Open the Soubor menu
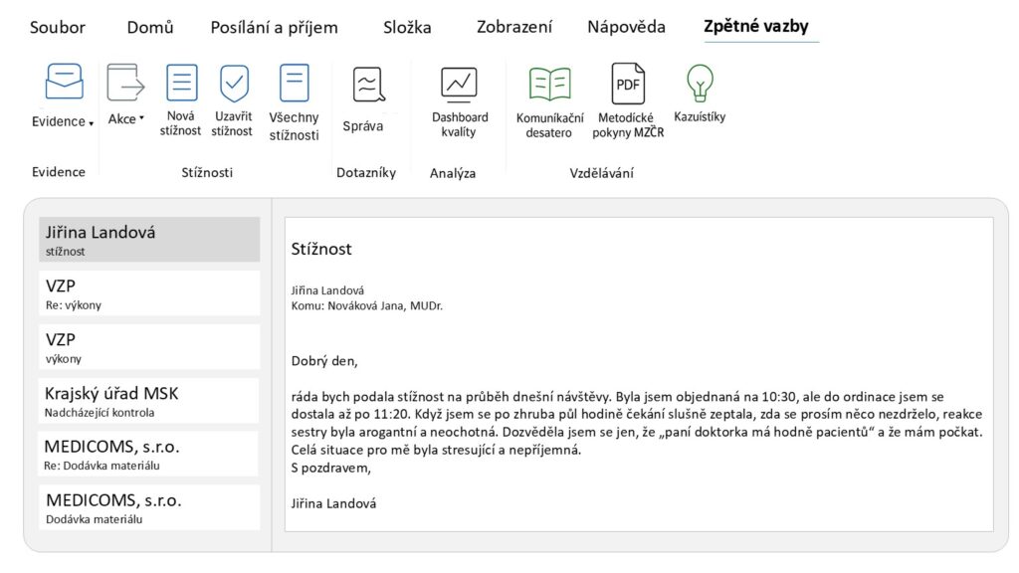 pyautogui.click(x=58, y=28)
